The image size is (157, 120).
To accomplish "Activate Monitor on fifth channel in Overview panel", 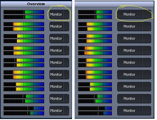I will [x=59, y=63].
